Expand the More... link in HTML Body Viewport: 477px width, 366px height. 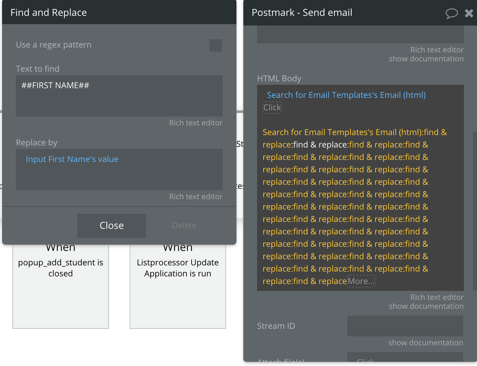point(361,281)
